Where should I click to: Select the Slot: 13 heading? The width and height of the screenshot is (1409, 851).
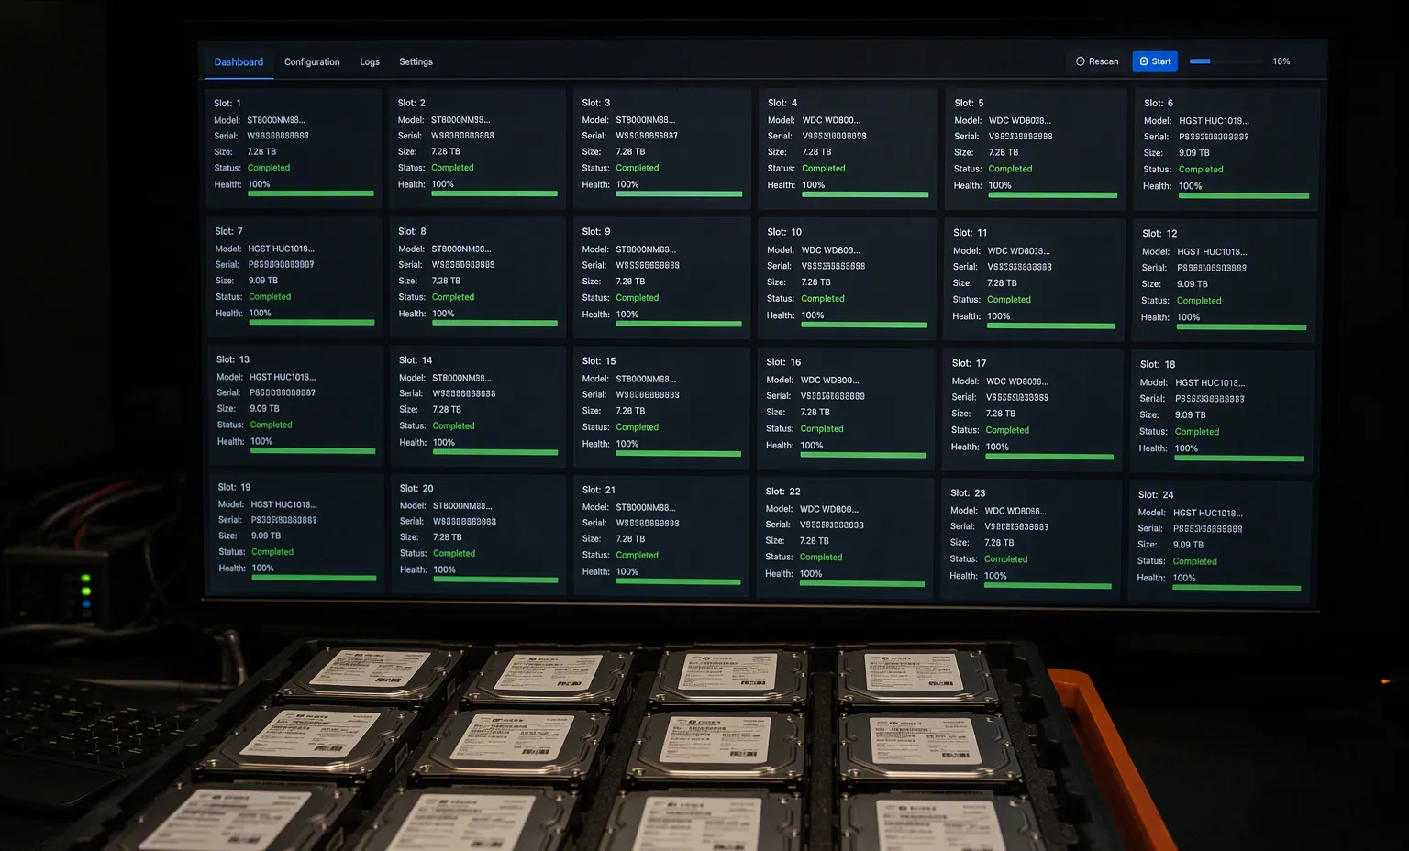[x=233, y=359]
